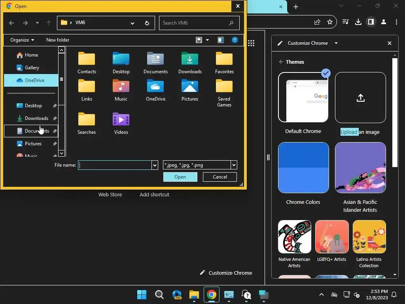Toggle Chrome side panel icon
Image resolution: width=405 pixels, height=304 pixels.
(x=371, y=22)
